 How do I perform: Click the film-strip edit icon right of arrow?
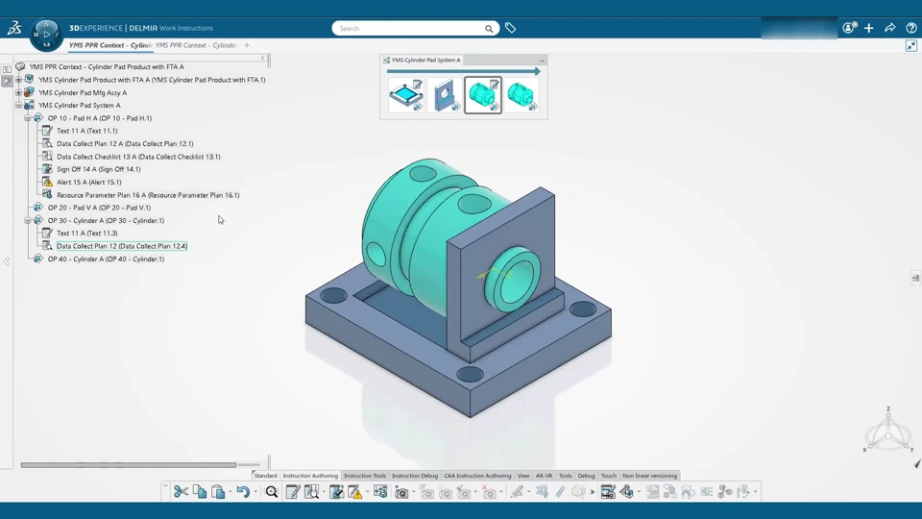coord(608,492)
